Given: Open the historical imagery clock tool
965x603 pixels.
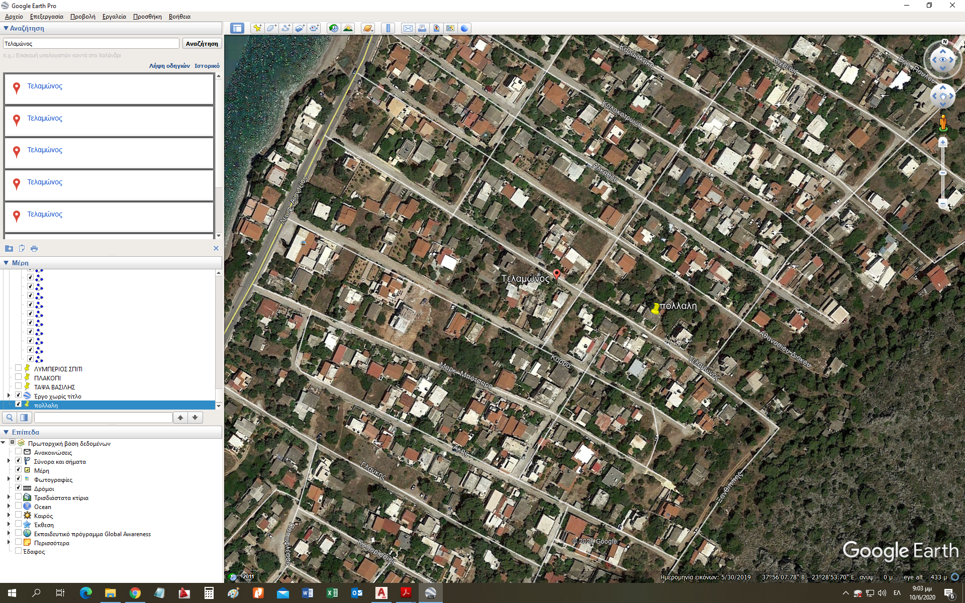Looking at the screenshot, I should 334,28.
